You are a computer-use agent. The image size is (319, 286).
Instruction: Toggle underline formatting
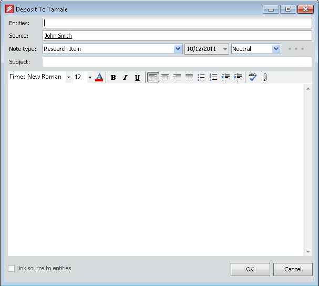point(137,77)
